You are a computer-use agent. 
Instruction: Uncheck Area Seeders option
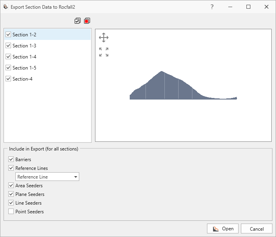tap(11, 185)
